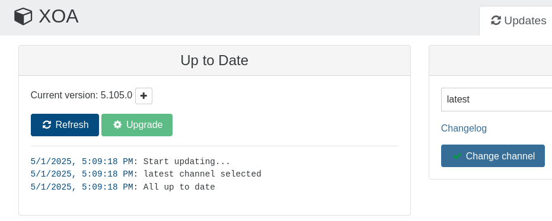Click the Up to Date panel heading
The width and height of the screenshot is (552, 221).
[215, 60]
